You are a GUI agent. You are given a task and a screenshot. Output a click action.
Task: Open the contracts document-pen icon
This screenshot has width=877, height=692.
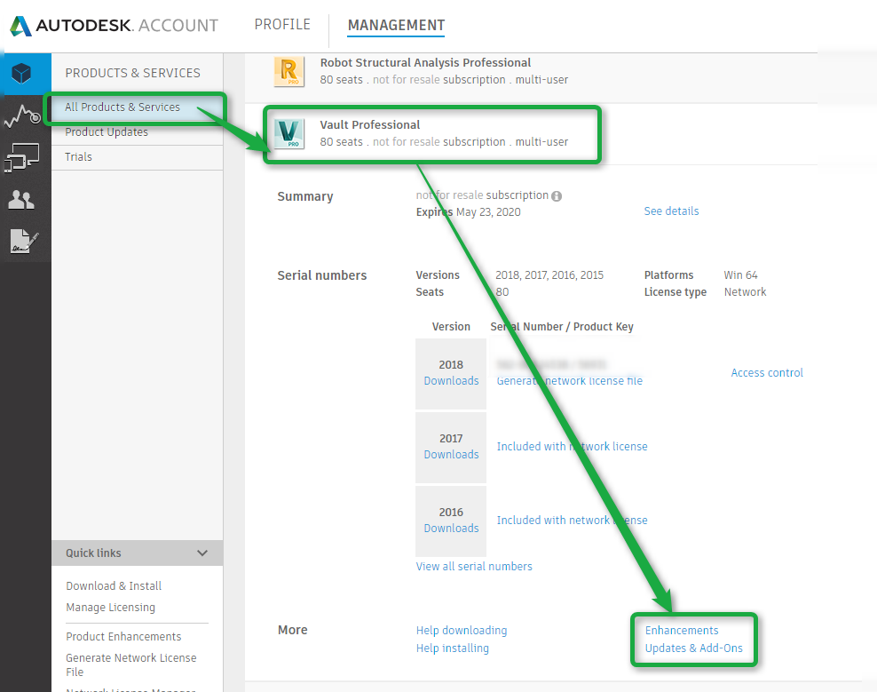(x=24, y=242)
